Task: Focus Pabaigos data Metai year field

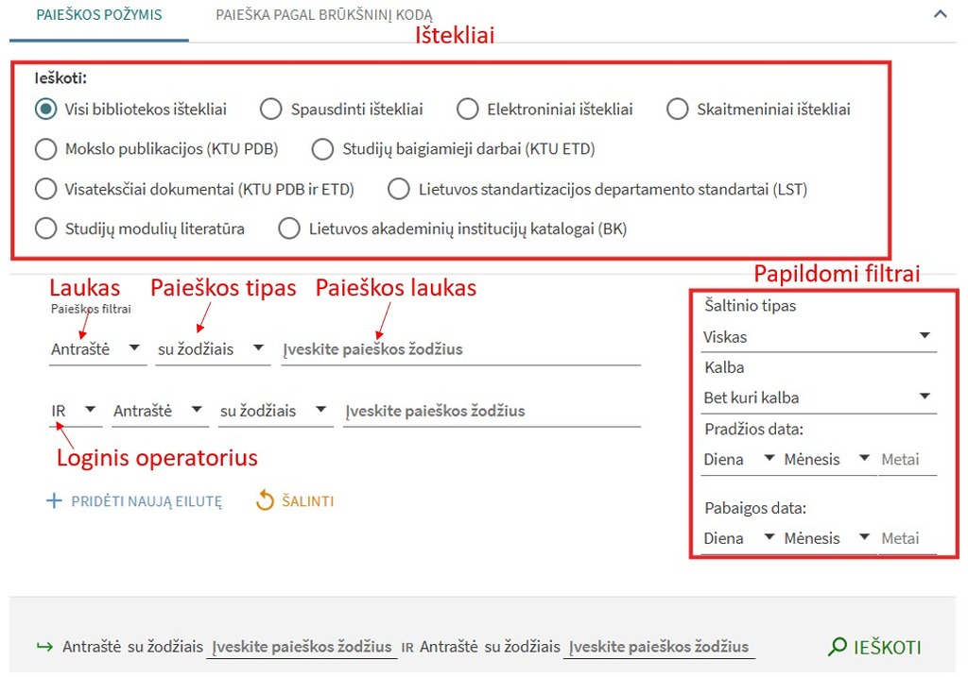Action: (x=907, y=538)
